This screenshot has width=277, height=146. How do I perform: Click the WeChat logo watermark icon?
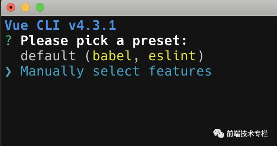[219, 133]
